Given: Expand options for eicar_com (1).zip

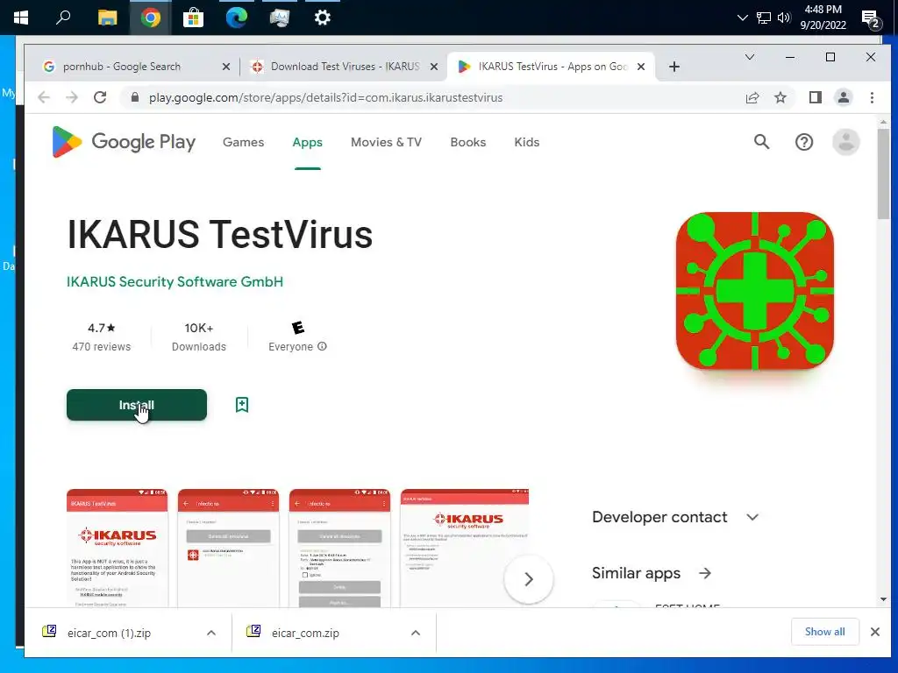Looking at the screenshot, I should point(211,633).
